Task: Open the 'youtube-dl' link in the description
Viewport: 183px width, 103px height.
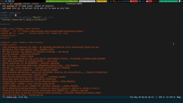Action: (x=10, y=6)
